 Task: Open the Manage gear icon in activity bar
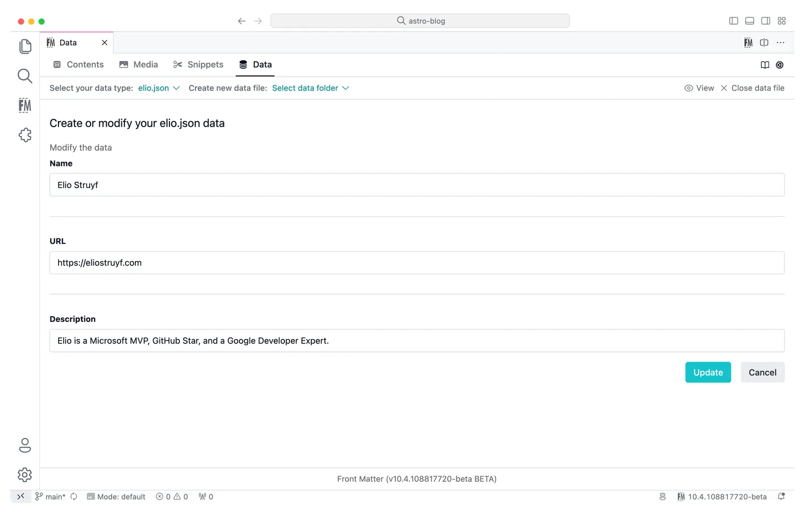point(25,475)
